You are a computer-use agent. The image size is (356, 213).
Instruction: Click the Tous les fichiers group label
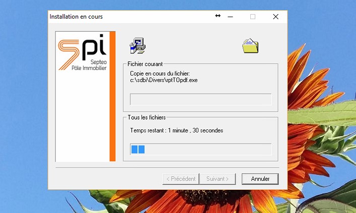[147, 117]
